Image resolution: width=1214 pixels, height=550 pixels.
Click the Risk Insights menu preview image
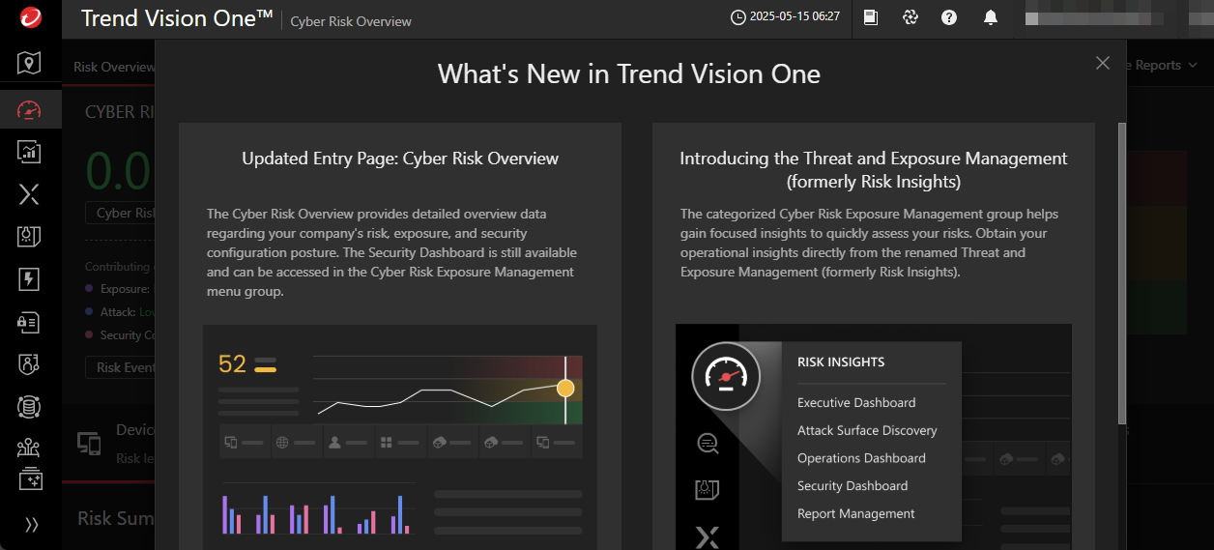(873, 437)
